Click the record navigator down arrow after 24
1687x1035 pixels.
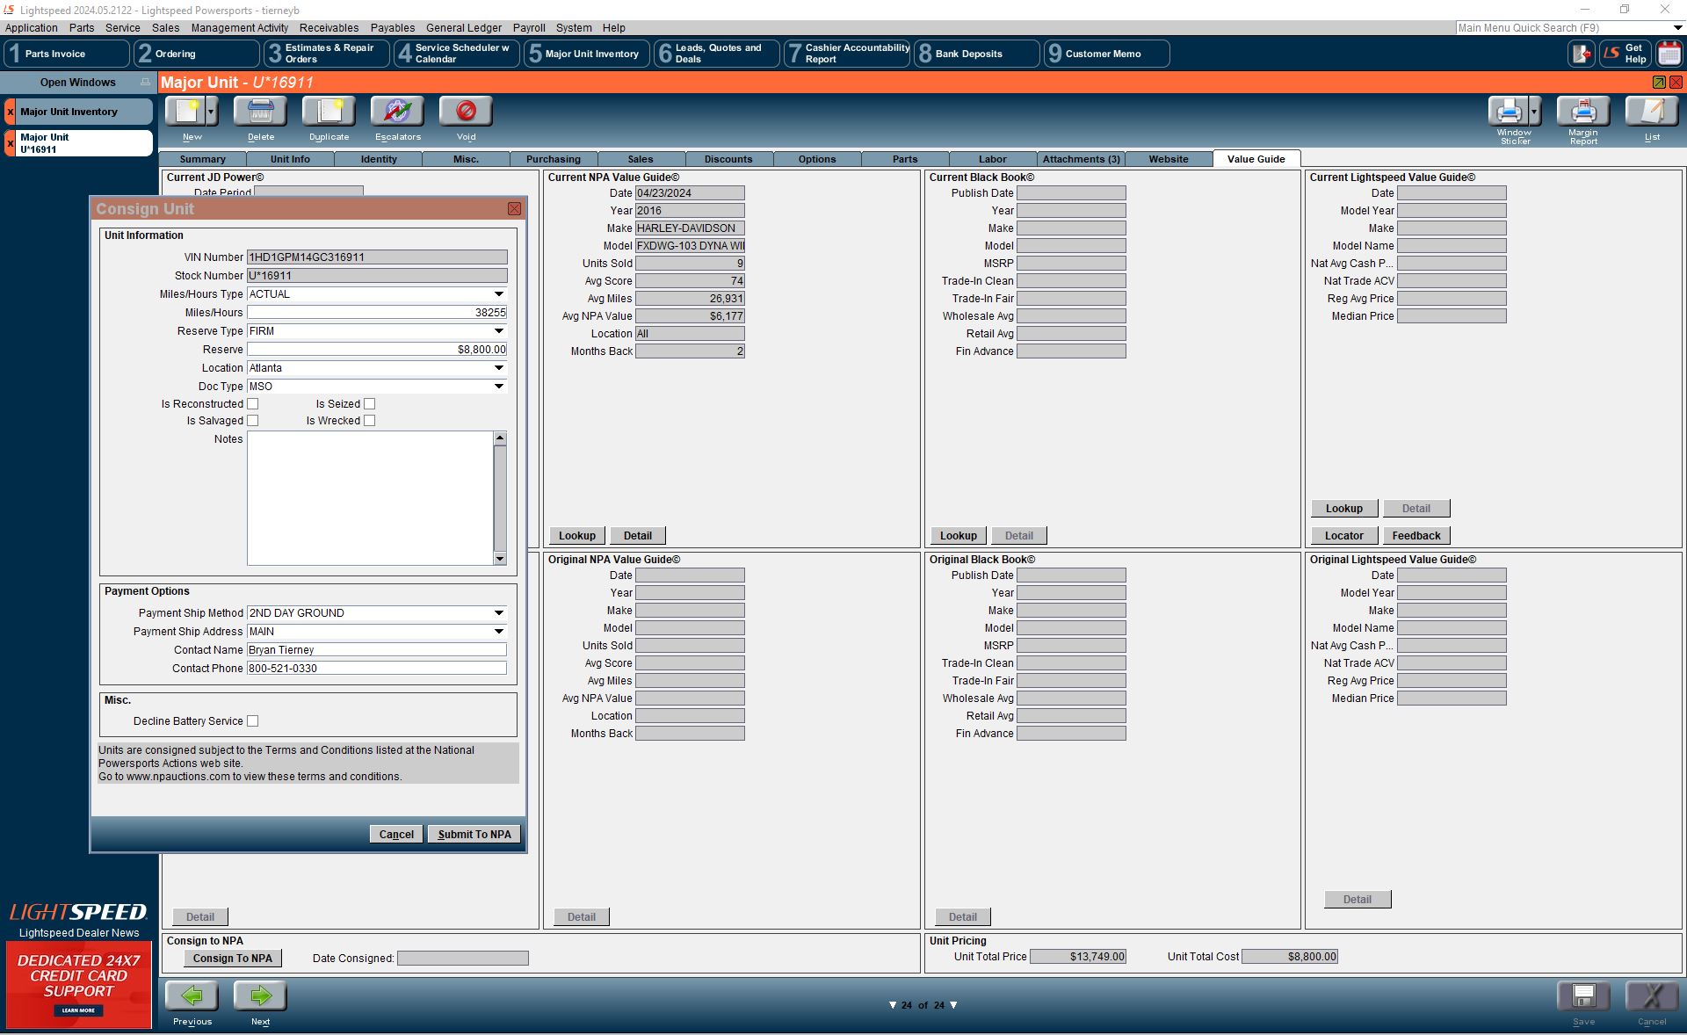(953, 1006)
